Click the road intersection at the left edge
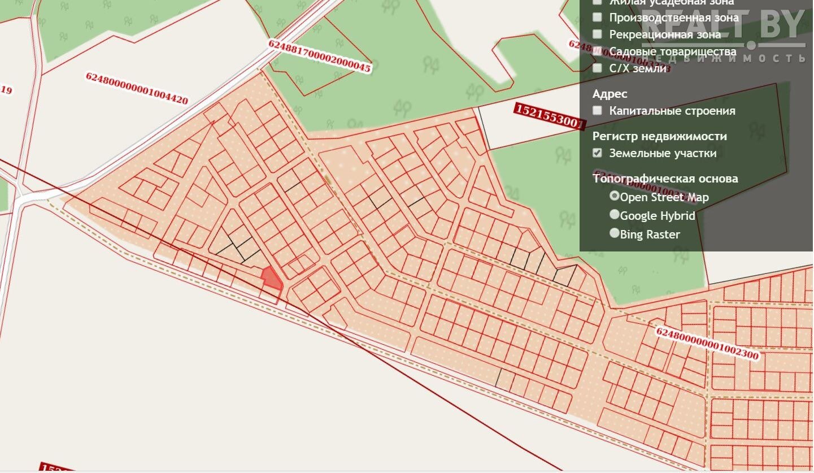 pyautogui.click(x=21, y=198)
